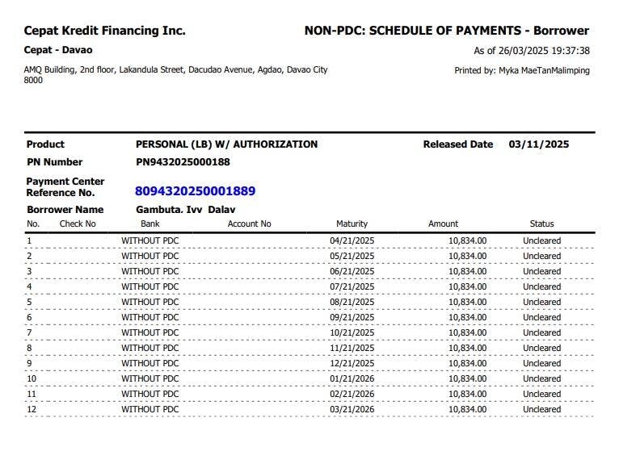Click the Maturity column header
Image resolution: width=619 pixels, height=468 pixels.
352,224
